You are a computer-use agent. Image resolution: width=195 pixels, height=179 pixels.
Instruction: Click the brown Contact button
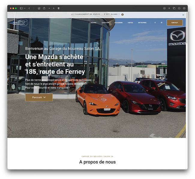click(175, 23)
